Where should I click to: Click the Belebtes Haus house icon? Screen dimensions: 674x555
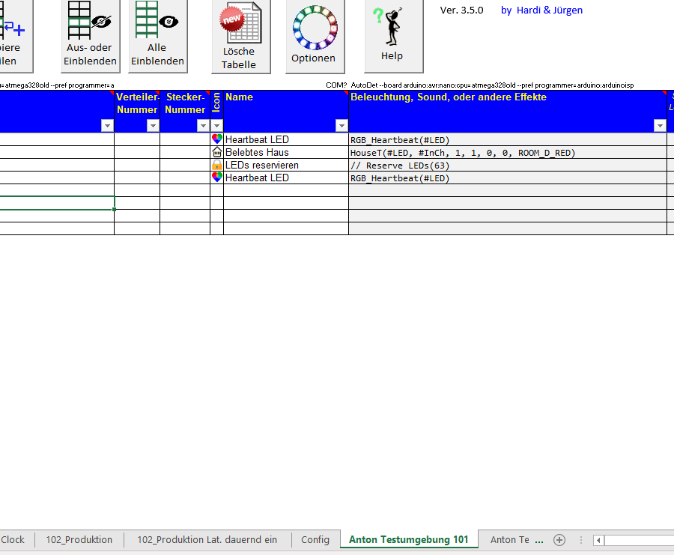tap(217, 152)
